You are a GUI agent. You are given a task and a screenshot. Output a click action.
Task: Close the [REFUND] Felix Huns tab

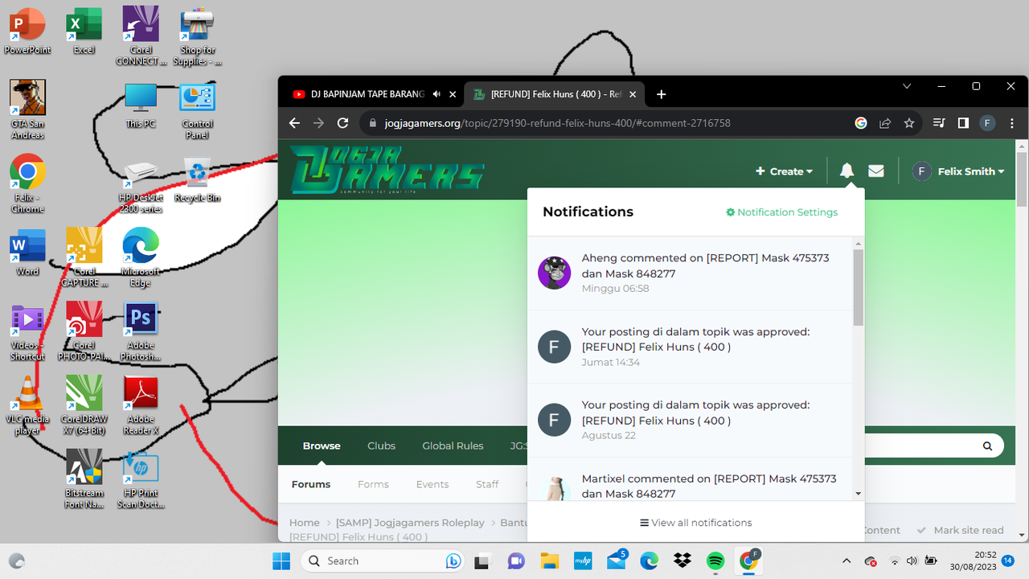click(x=633, y=94)
